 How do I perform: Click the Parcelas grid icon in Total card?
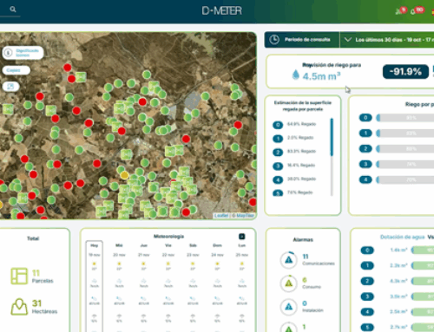click(19, 276)
